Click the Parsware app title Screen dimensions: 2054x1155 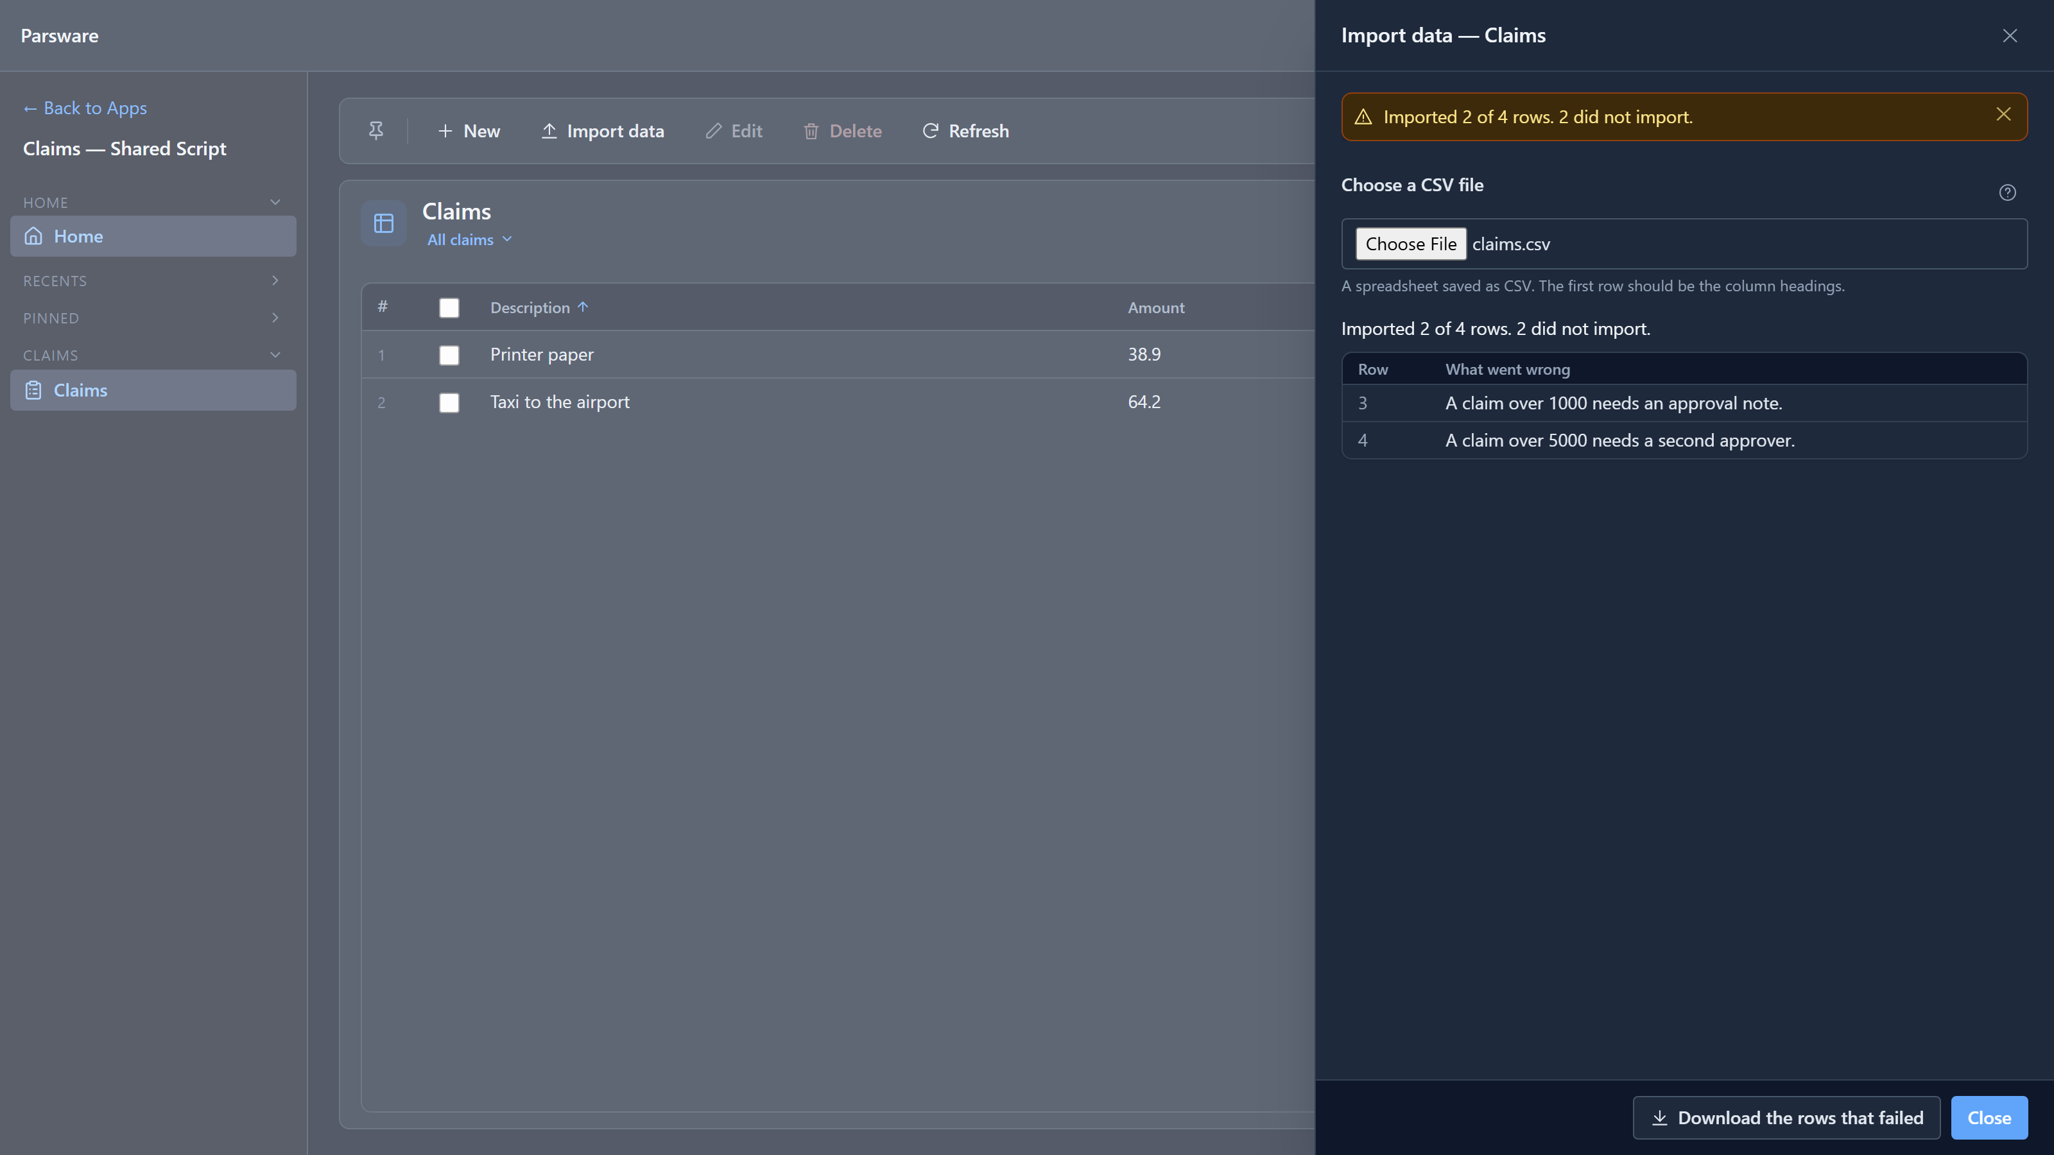click(60, 36)
